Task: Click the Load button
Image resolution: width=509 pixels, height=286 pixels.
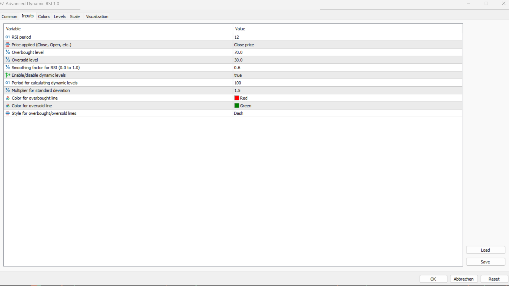Action: pyautogui.click(x=485, y=250)
